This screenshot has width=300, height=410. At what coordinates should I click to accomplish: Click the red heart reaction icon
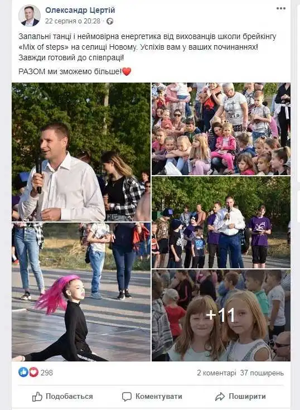[x=33, y=372]
